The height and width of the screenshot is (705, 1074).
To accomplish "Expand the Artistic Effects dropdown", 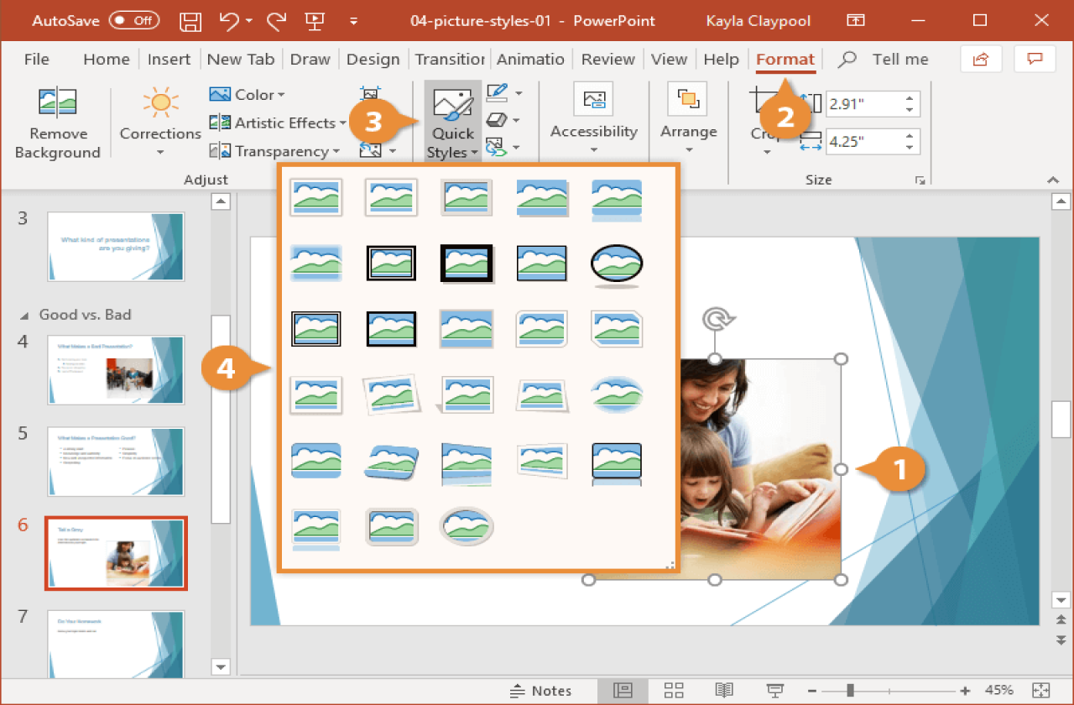I will [278, 123].
